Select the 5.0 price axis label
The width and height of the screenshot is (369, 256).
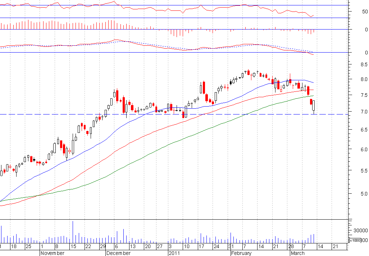point(364,194)
